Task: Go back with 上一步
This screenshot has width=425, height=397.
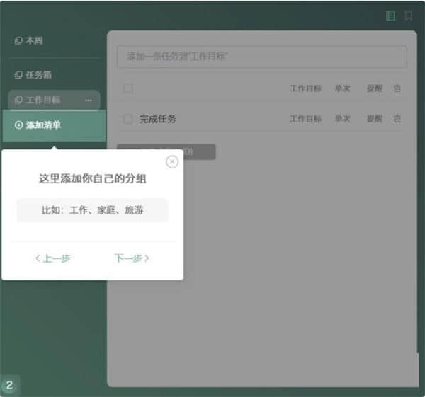Action: click(x=53, y=258)
